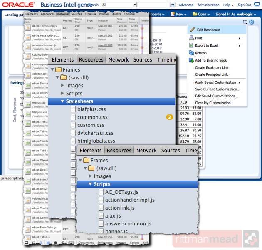Click the saw.dll:161 initiator link
Viewport: 262px width, 250px height.
click(x=105, y=25)
